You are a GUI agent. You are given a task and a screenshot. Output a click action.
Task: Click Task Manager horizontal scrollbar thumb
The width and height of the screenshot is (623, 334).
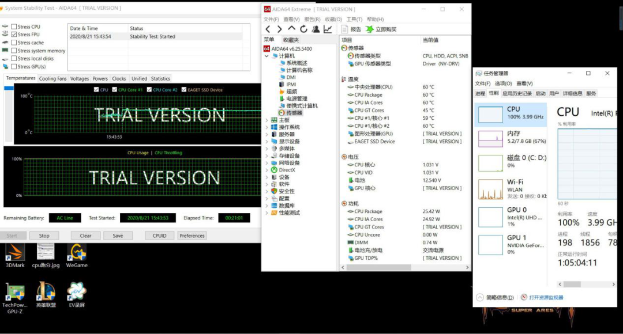point(572,284)
